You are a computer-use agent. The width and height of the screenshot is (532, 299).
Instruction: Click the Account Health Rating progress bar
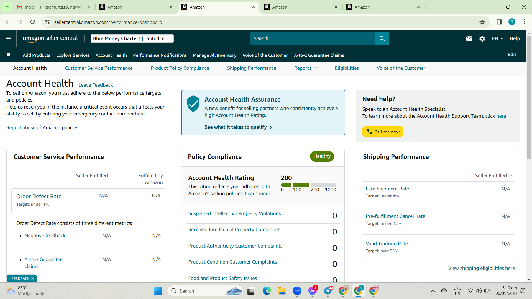(x=308, y=185)
